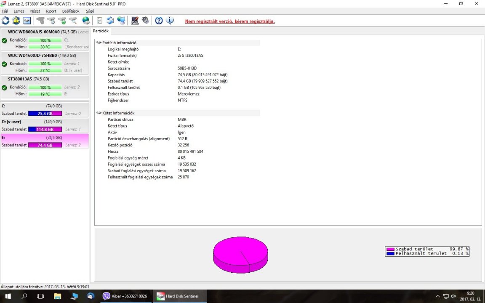
Task: Click the Kezdő pozíció value 32 256
Action: [x=184, y=145]
